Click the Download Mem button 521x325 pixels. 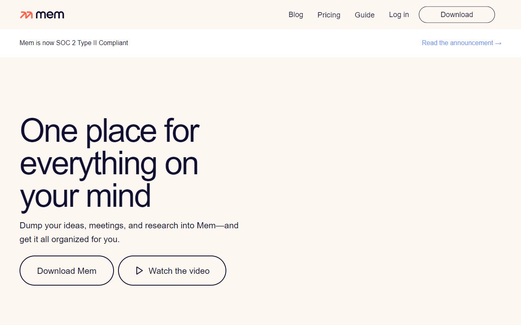[66, 271]
